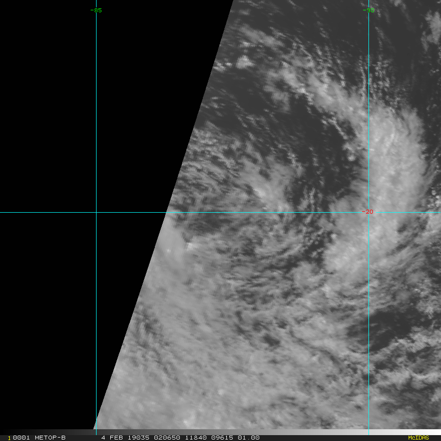Click the red -20 latitude label
This screenshot has height=441, width=441.
click(367, 212)
